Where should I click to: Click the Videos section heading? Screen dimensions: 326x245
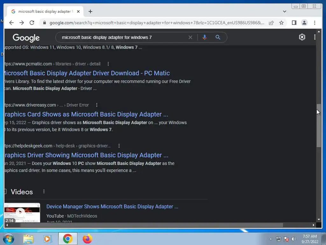22,192
